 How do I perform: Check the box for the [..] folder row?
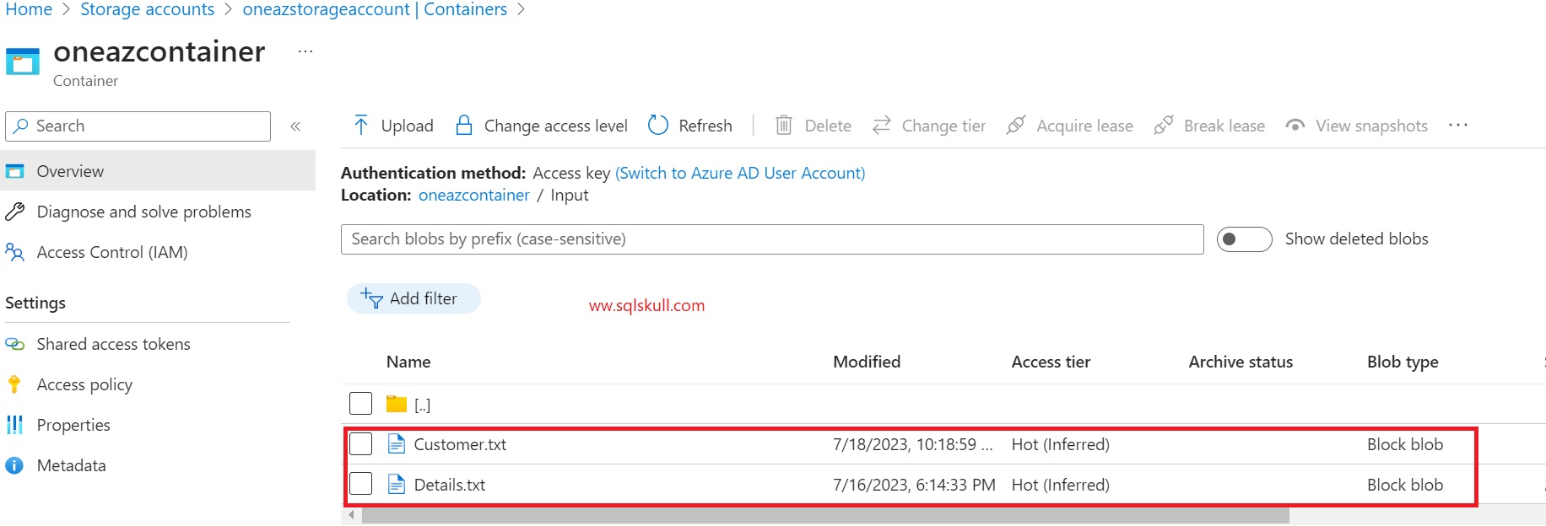(361, 404)
